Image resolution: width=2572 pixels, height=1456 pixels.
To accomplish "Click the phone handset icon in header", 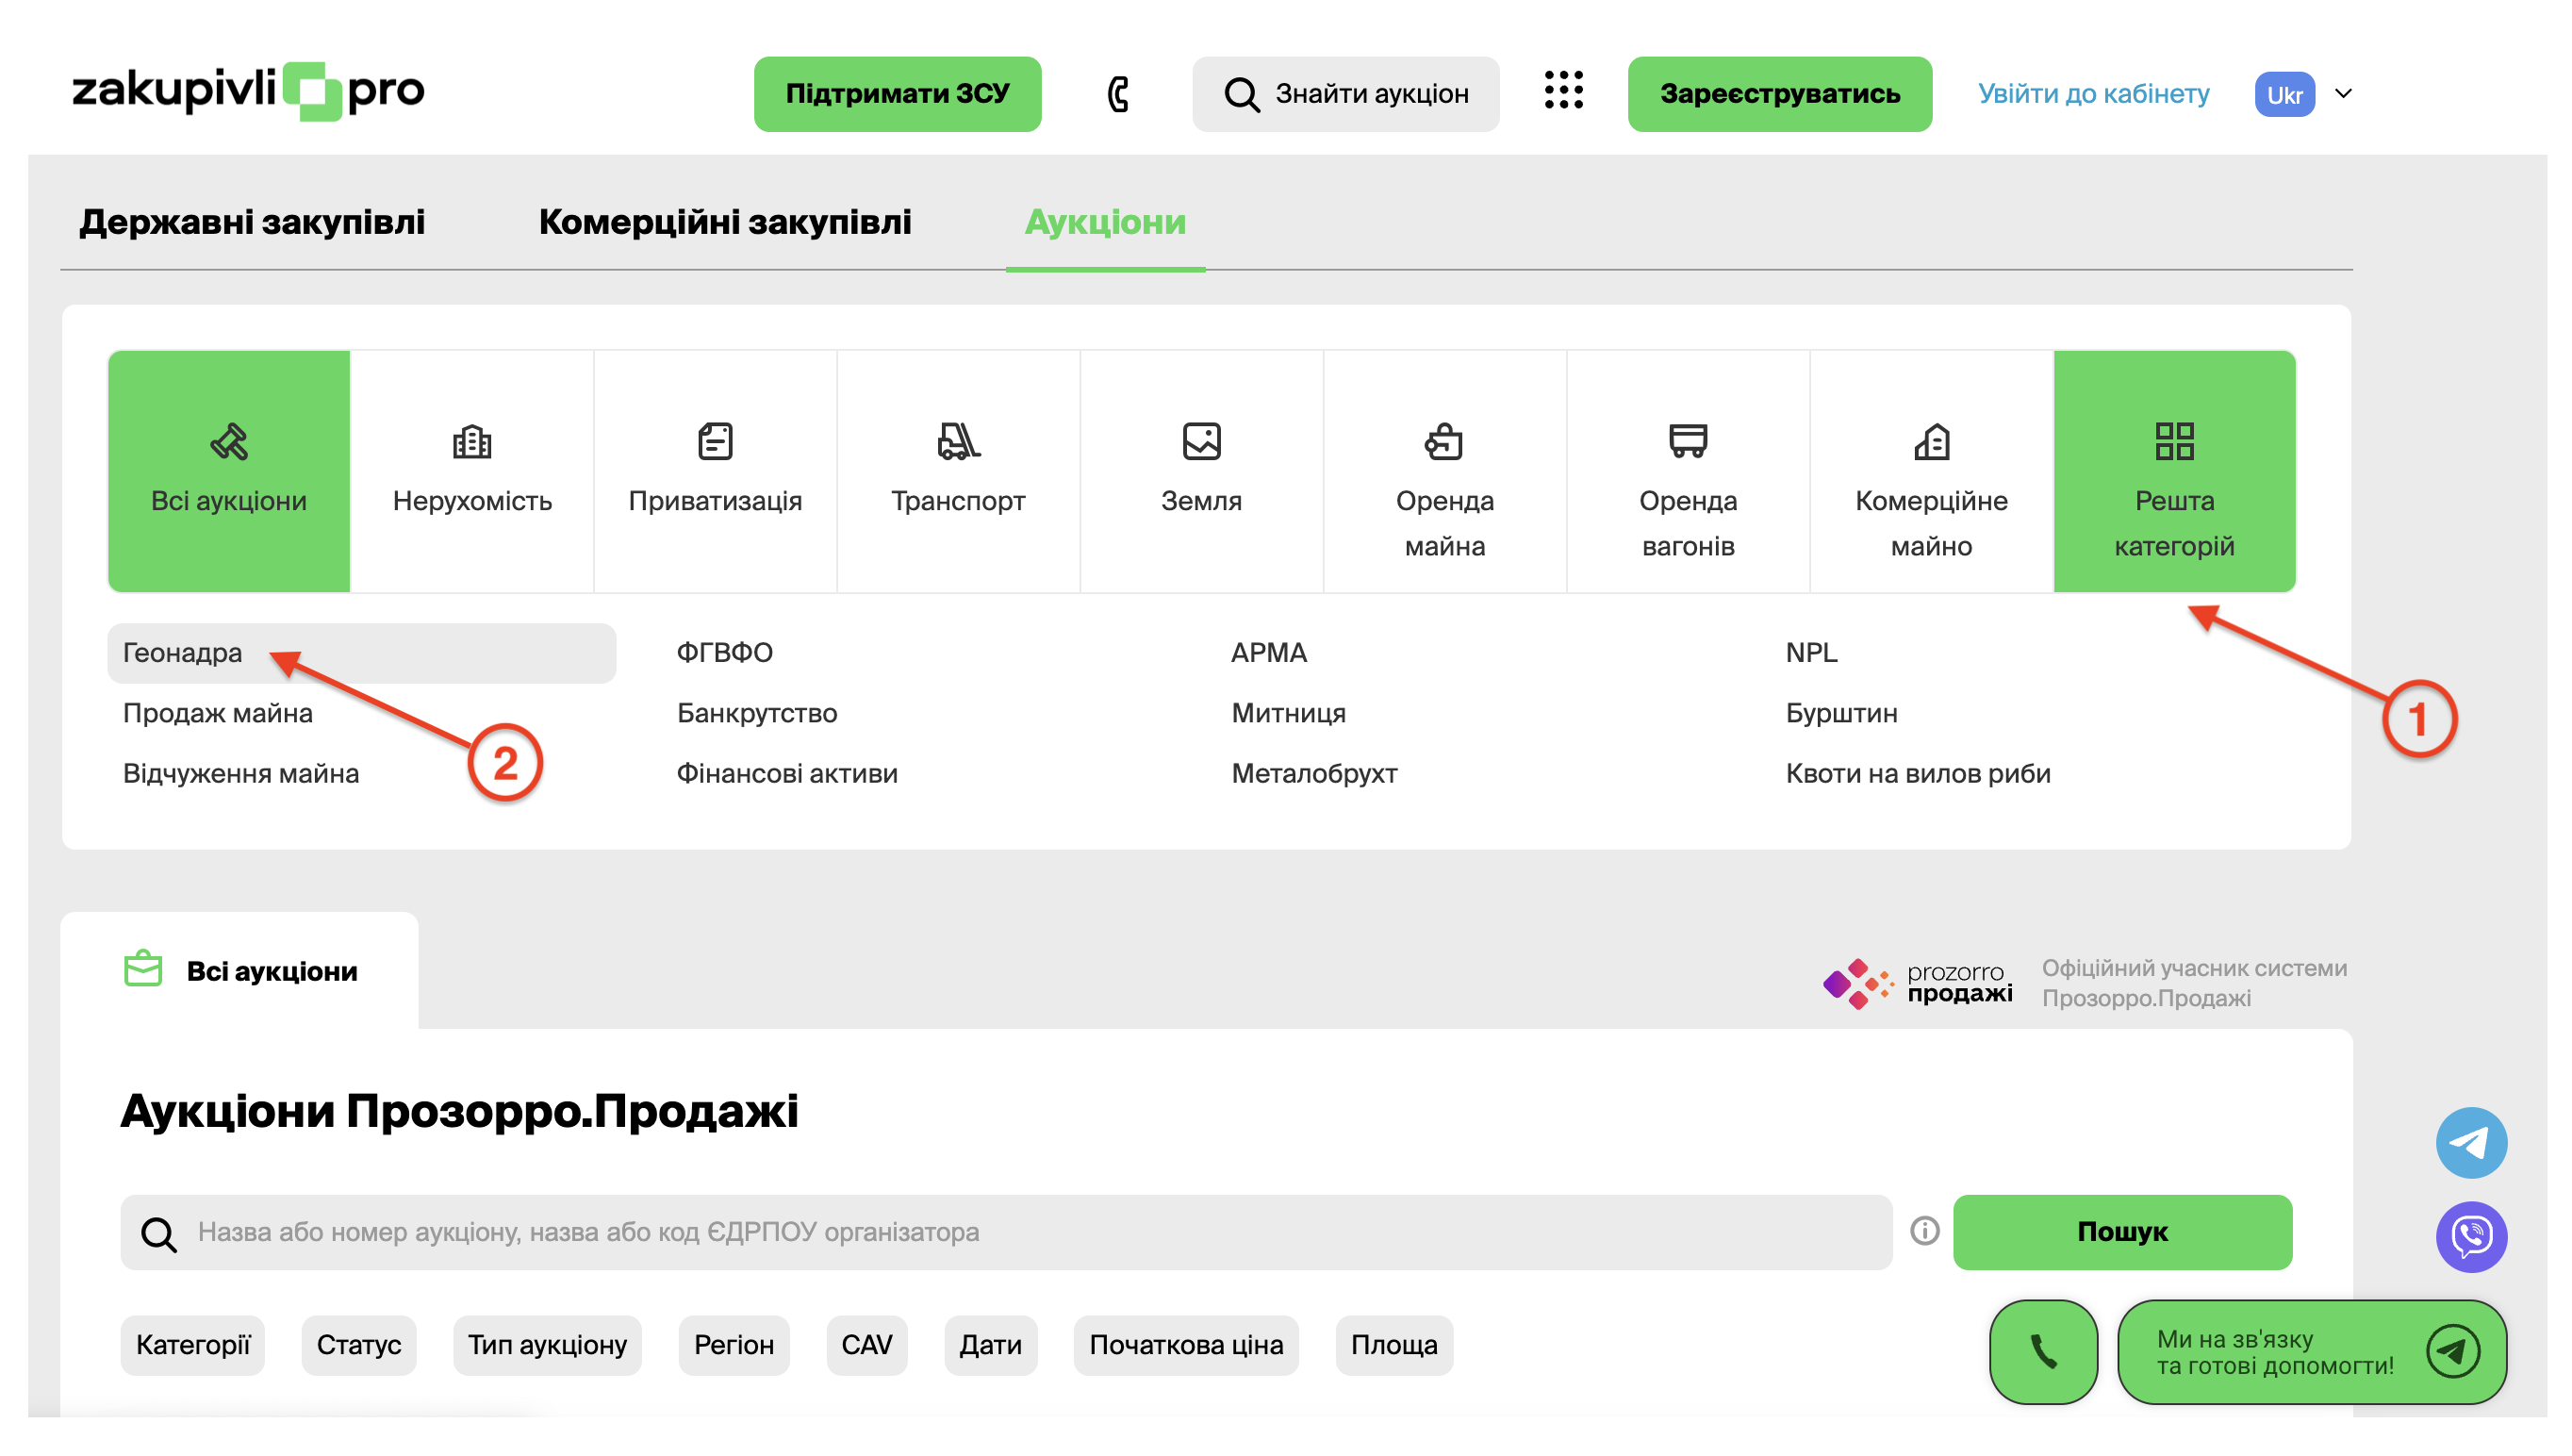I will [x=1117, y=94].
